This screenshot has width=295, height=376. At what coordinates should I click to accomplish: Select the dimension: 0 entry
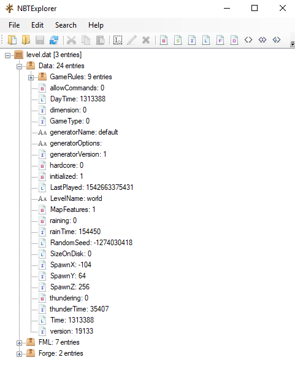[68, 110]
